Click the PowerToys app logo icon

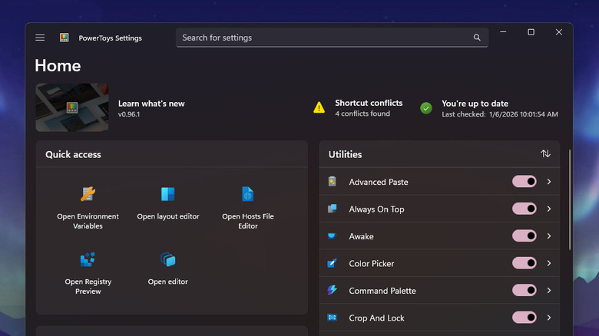point(65,38)
